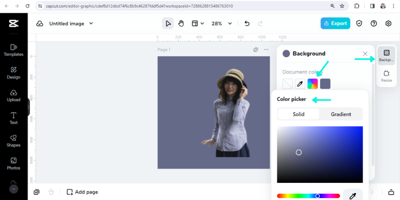This screenshot has width=400, height=200.
Task: Open the layout options dropdown
Action: coord(198,24)
